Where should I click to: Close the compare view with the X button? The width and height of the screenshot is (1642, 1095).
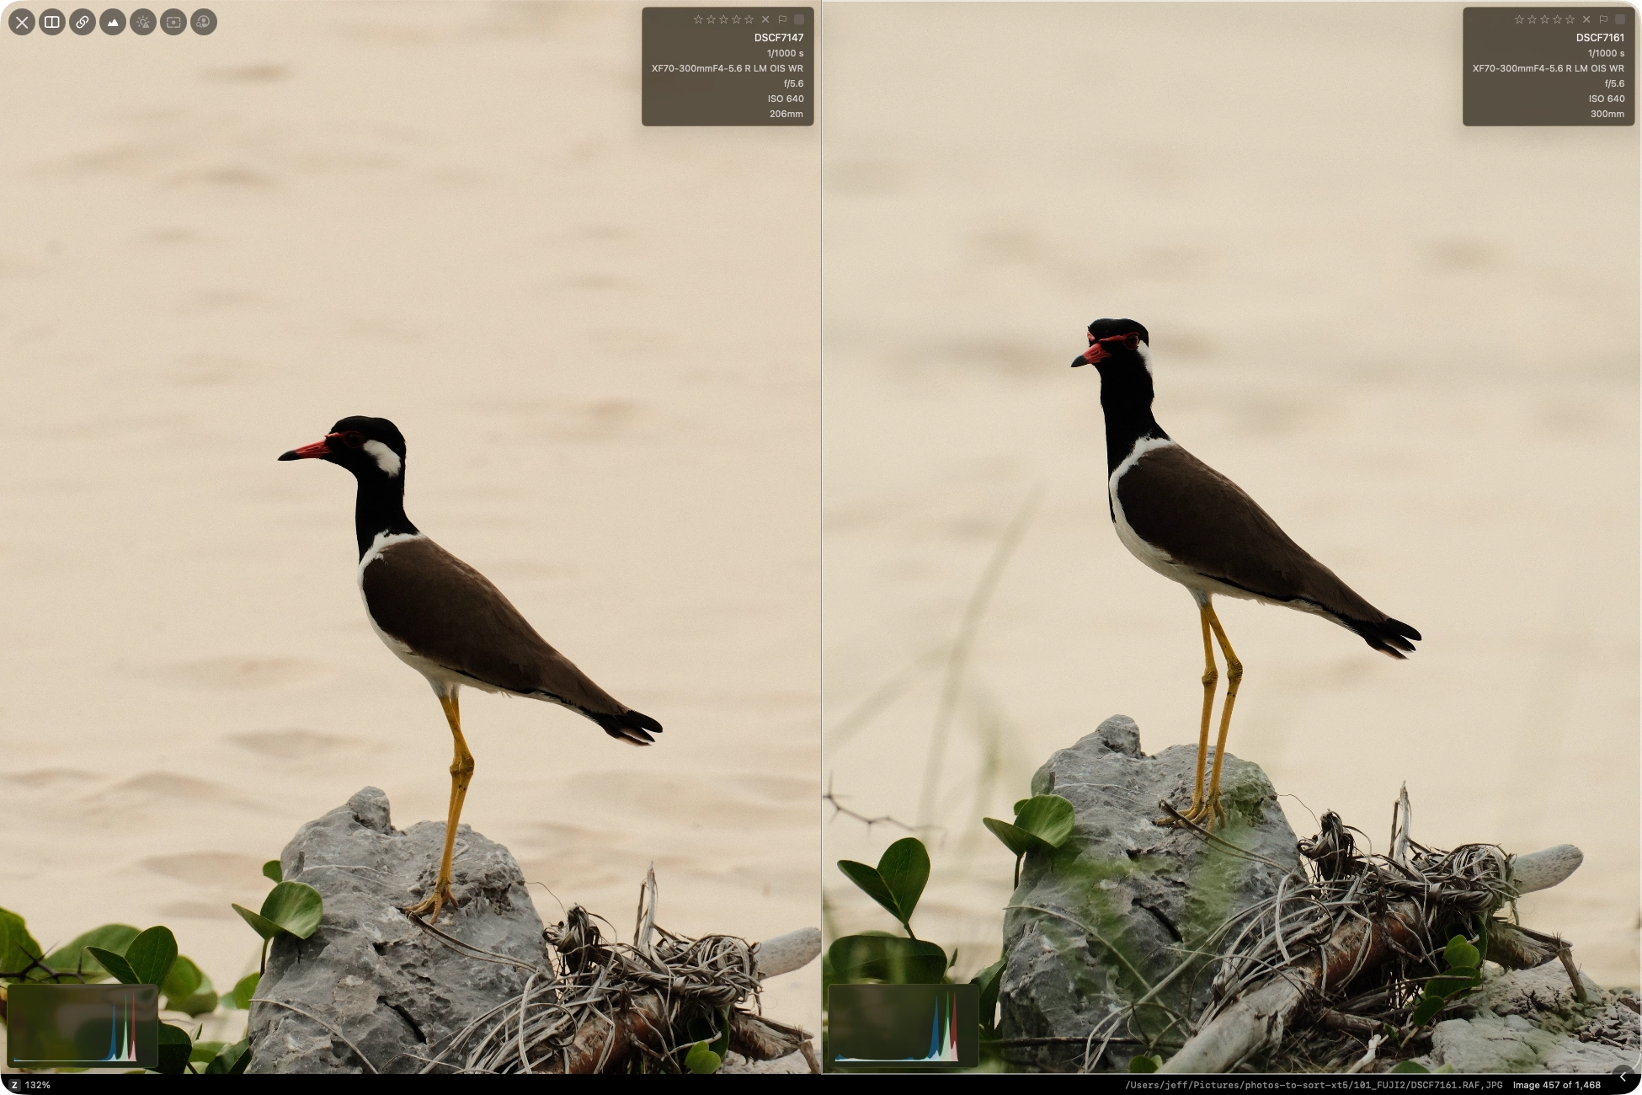[x=22, y=23]
